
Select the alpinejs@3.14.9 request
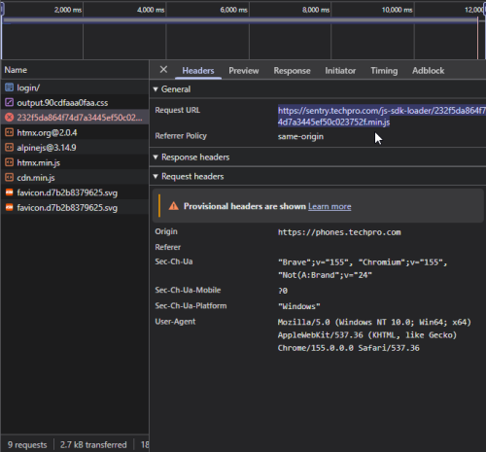tap(75, 148)
